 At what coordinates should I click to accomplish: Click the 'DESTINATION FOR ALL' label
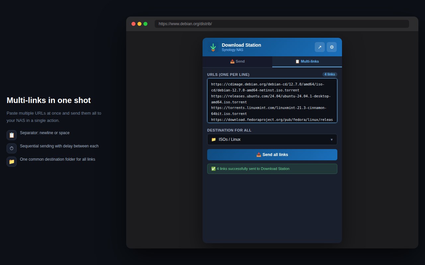[x=229, y=130]
